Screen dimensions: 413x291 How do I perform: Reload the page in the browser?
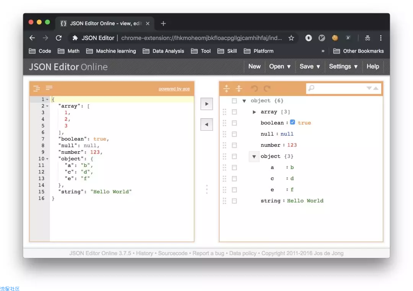[59, 38]
